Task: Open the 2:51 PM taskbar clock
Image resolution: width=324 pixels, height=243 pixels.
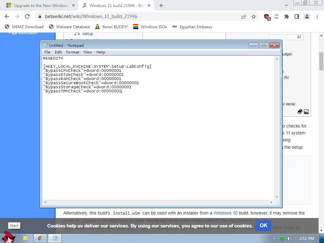Action: 307,239
